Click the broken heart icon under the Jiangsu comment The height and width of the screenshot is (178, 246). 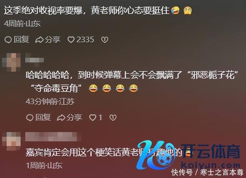pyautogui.click(x=113, y=118)
